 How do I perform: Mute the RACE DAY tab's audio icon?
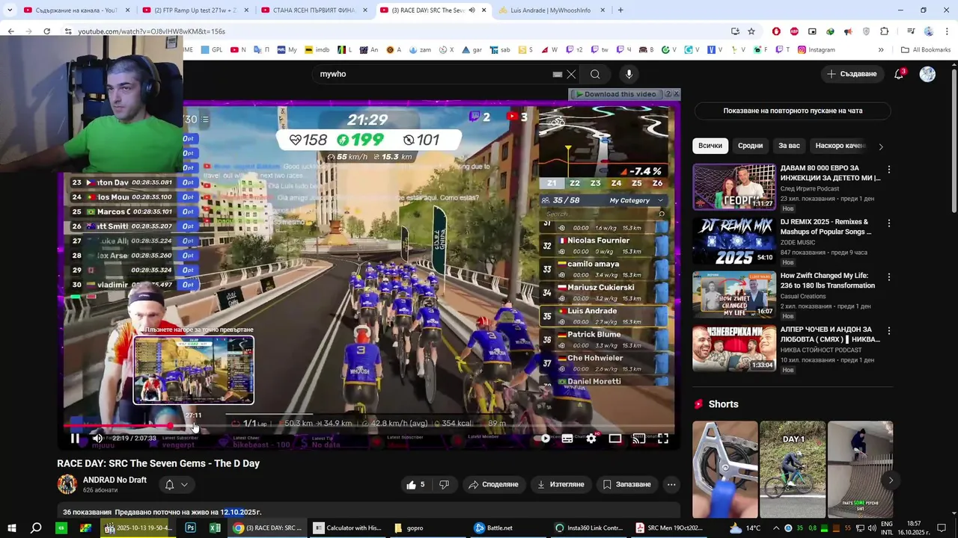click(472, 10)
